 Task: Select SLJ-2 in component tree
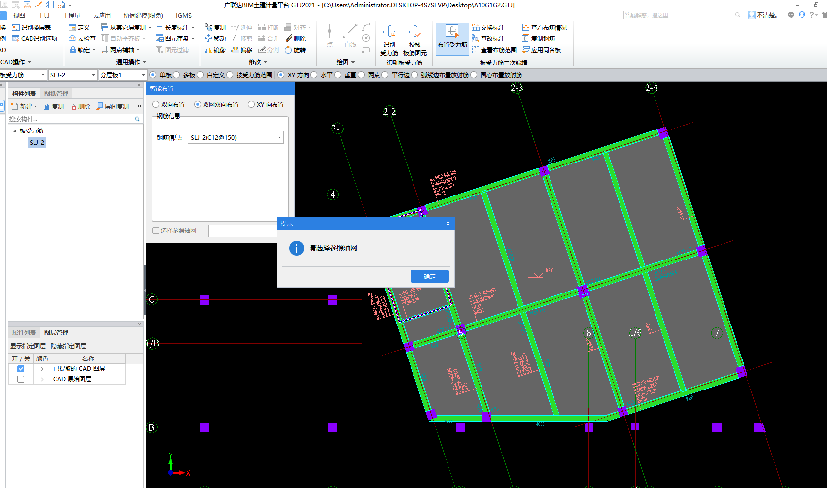(37, 142)
